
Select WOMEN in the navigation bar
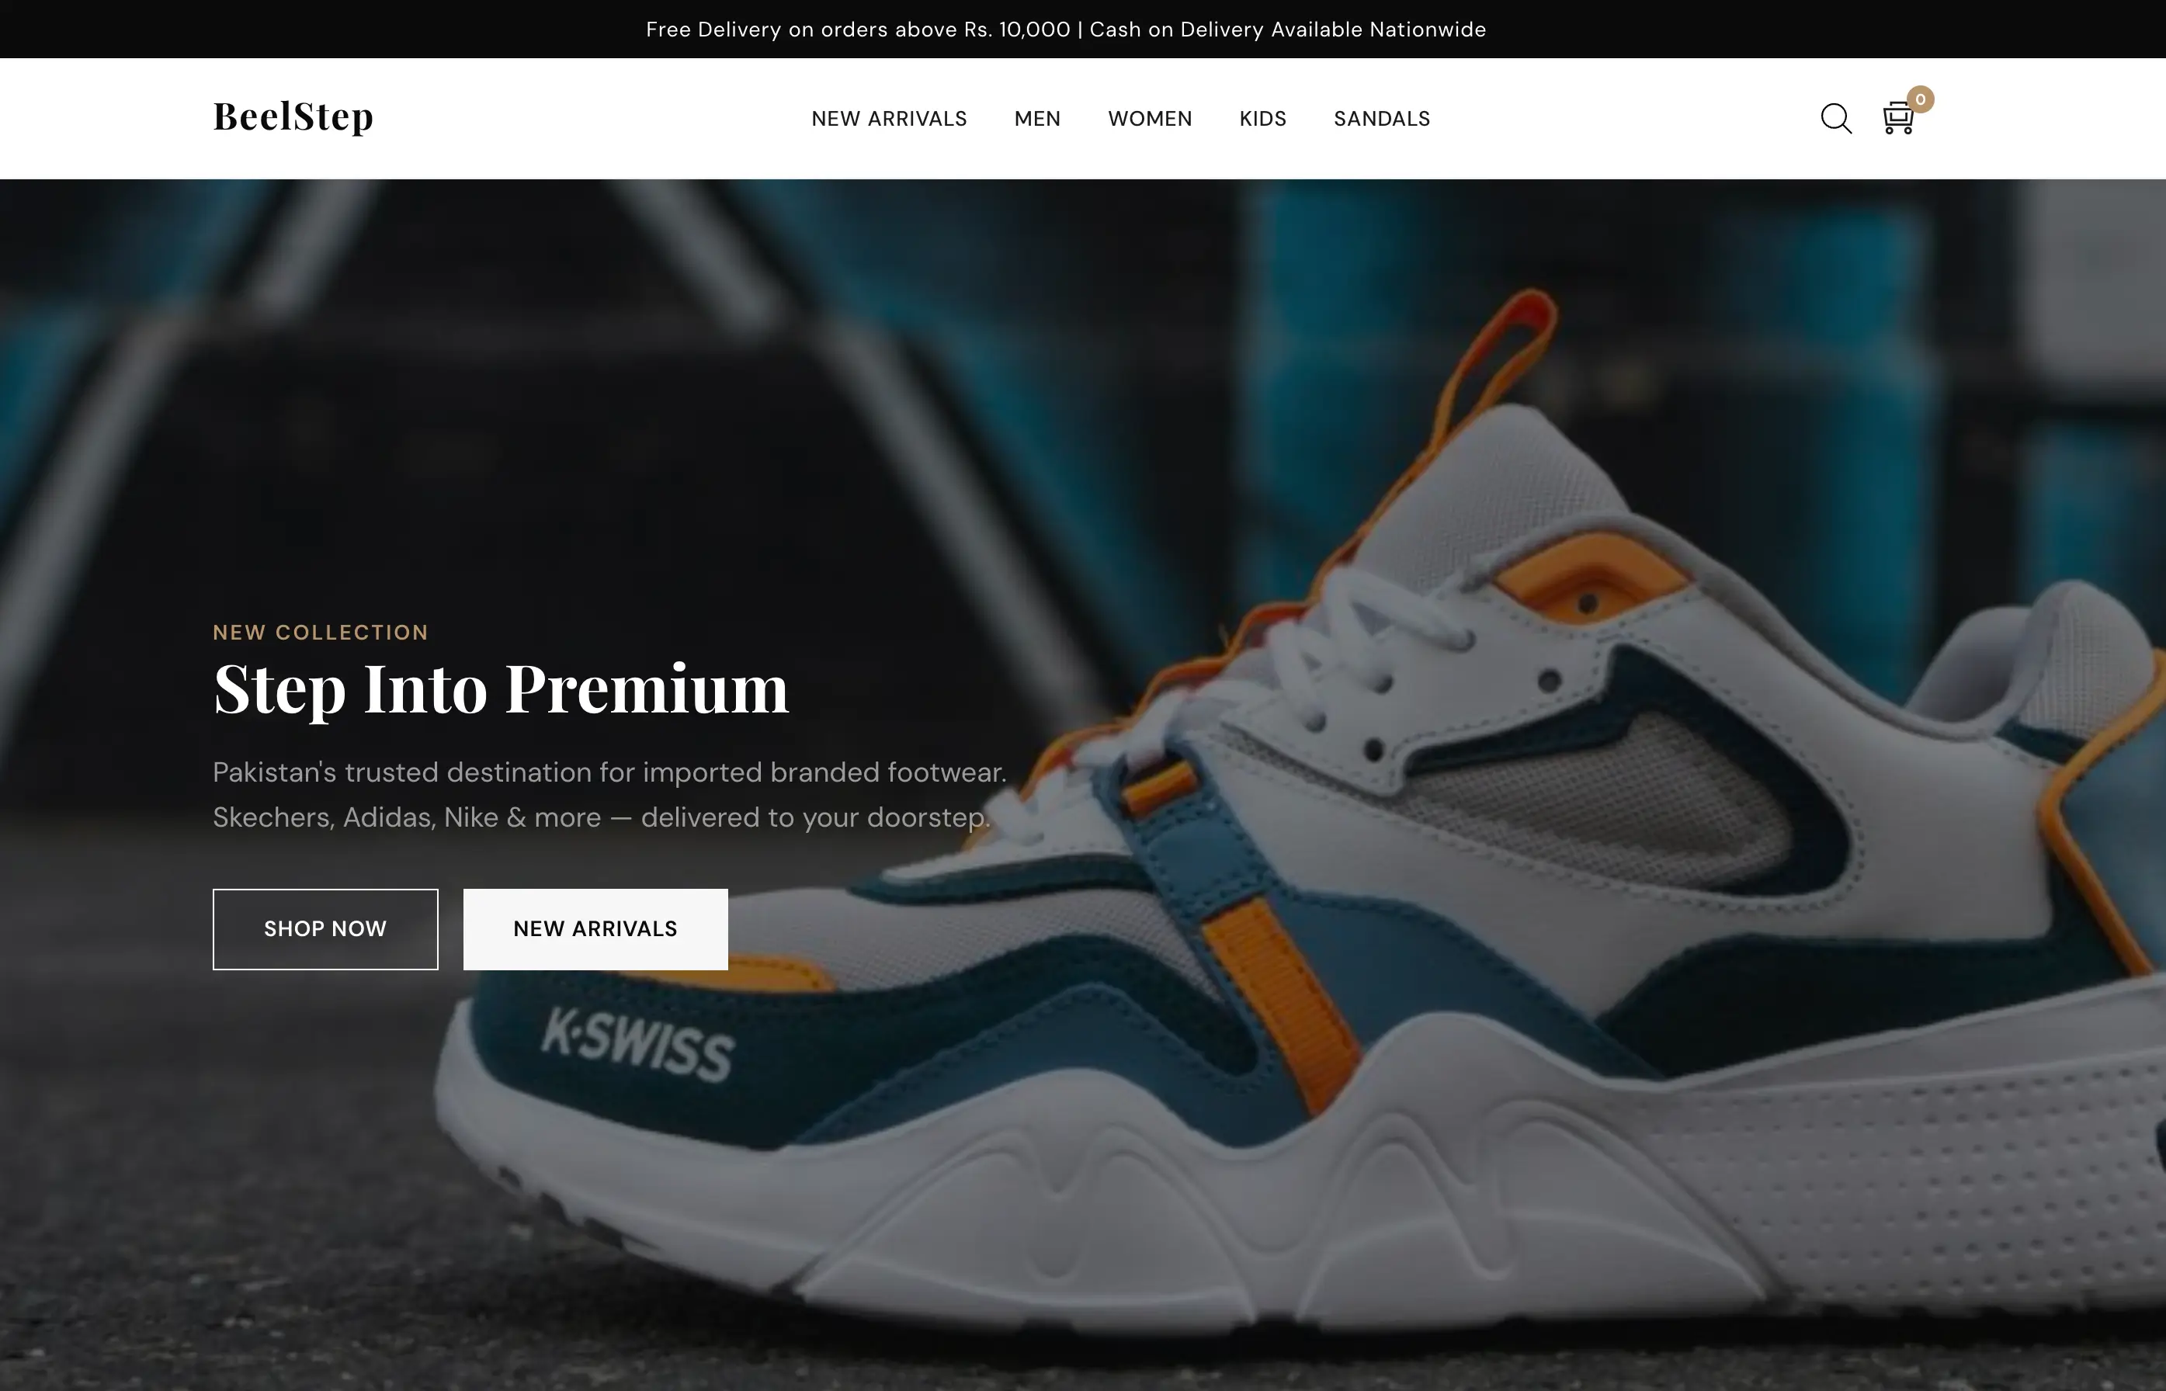[1150, 118]
